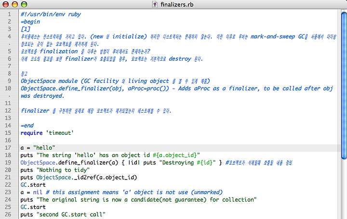Click the vertical scrollbar thumb
The width and height of the screenshot is (347, 219).
(x=344, y=85)
